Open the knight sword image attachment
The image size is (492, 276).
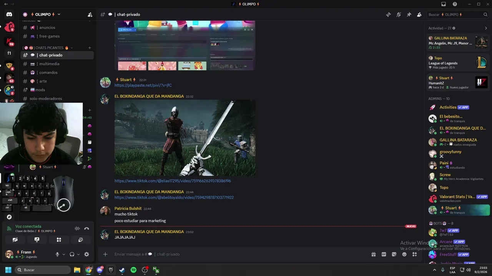(185, 138)
